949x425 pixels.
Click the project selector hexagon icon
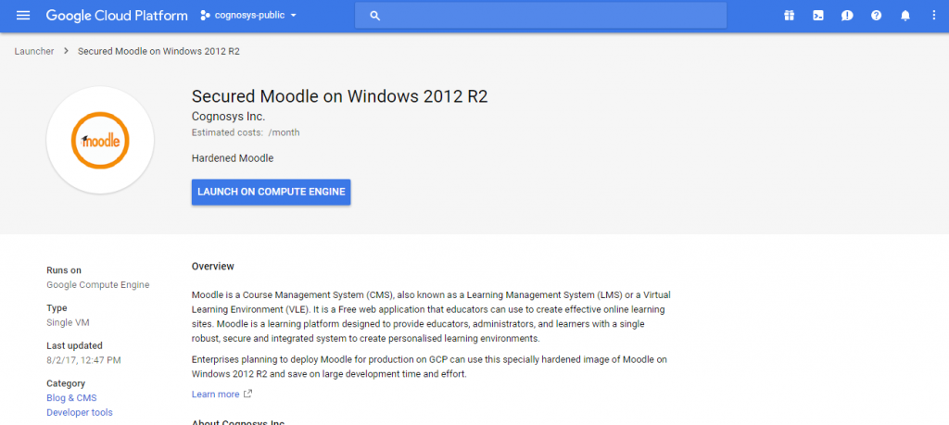205,16
